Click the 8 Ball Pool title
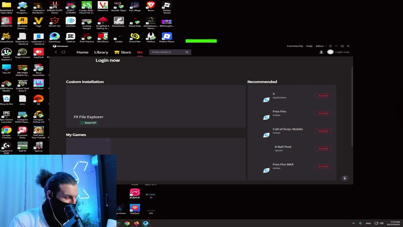Image resolution: width=403 pixels, height=227 pixels. pyautogui.click(x=283, y=147)
